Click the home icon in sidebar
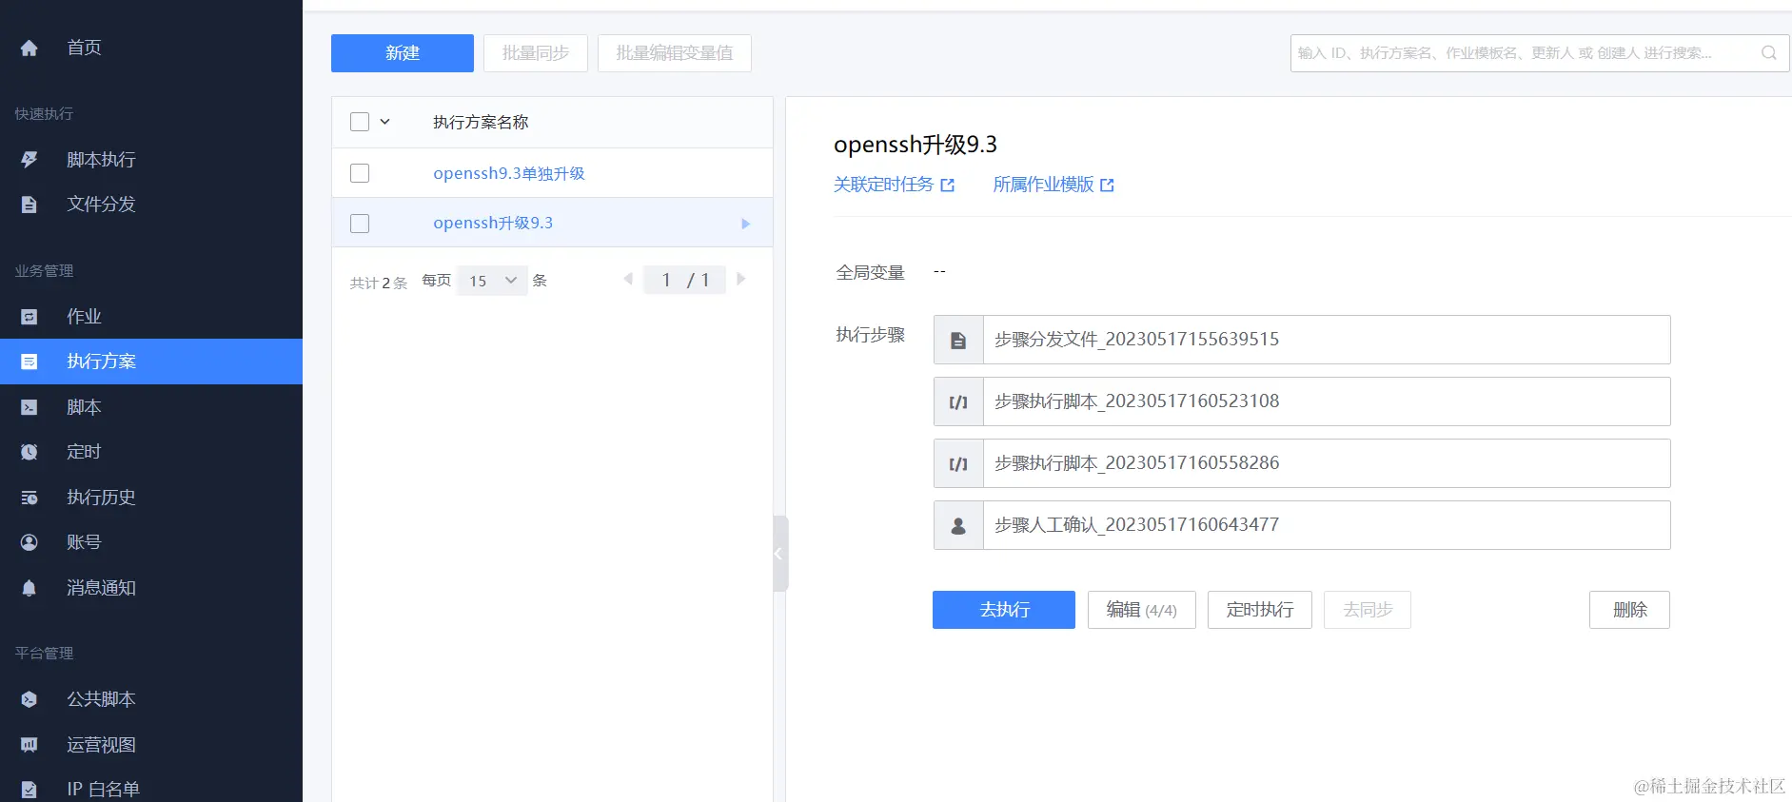 point(30,48)
